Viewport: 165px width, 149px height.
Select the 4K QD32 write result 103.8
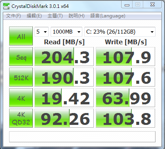[125, 118]
